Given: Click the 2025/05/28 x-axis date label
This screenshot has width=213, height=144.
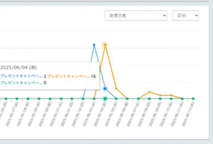Looking at the screenshot, I should pyautogui.click(x=23, y=114).
